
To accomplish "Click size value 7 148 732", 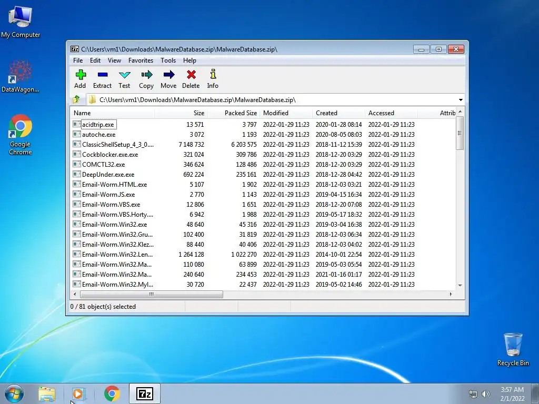I will [191, 144].
